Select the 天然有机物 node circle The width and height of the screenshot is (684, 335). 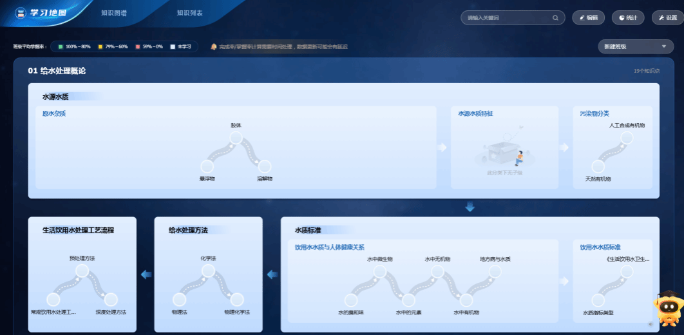598,166
